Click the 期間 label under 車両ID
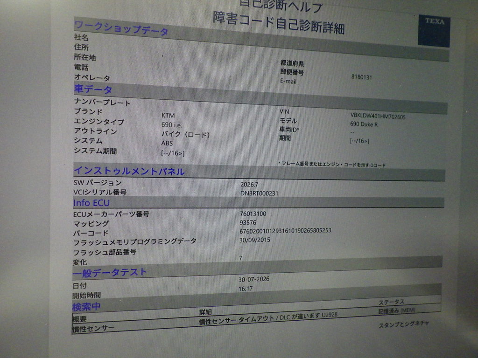 [285, 138]
